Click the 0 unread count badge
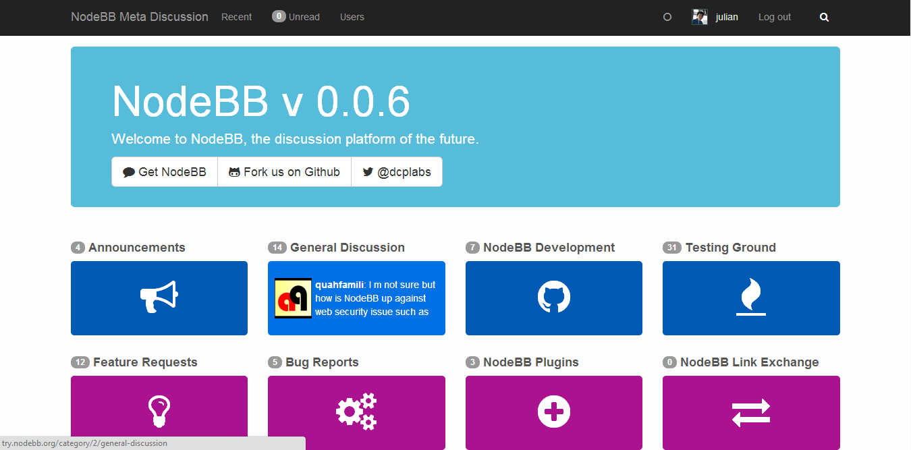The width and height of the screenshot is (911, 450). tap(279, 16)
